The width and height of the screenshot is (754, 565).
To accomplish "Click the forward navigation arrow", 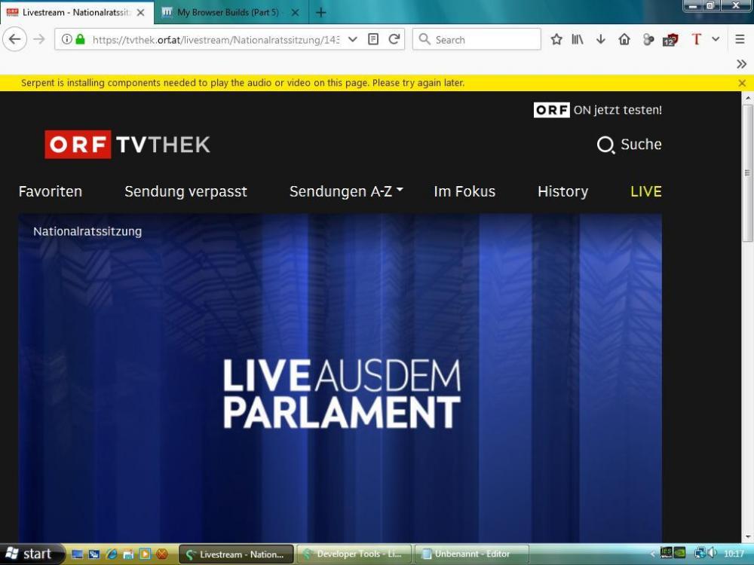I will click(39, 39).
